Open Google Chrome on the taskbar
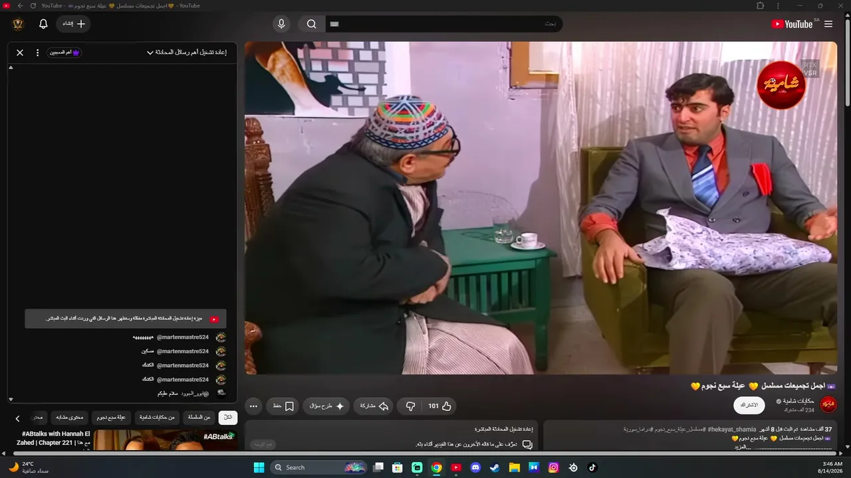851x478 pixels. pyautogui.click(x=436, y=467)
